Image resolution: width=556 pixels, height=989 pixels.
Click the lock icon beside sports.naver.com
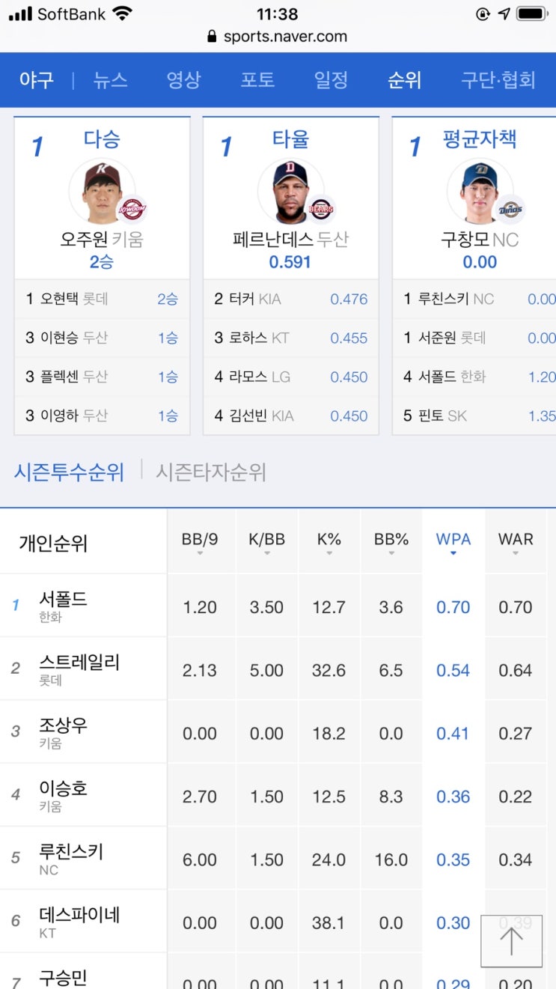coord(214,36)
